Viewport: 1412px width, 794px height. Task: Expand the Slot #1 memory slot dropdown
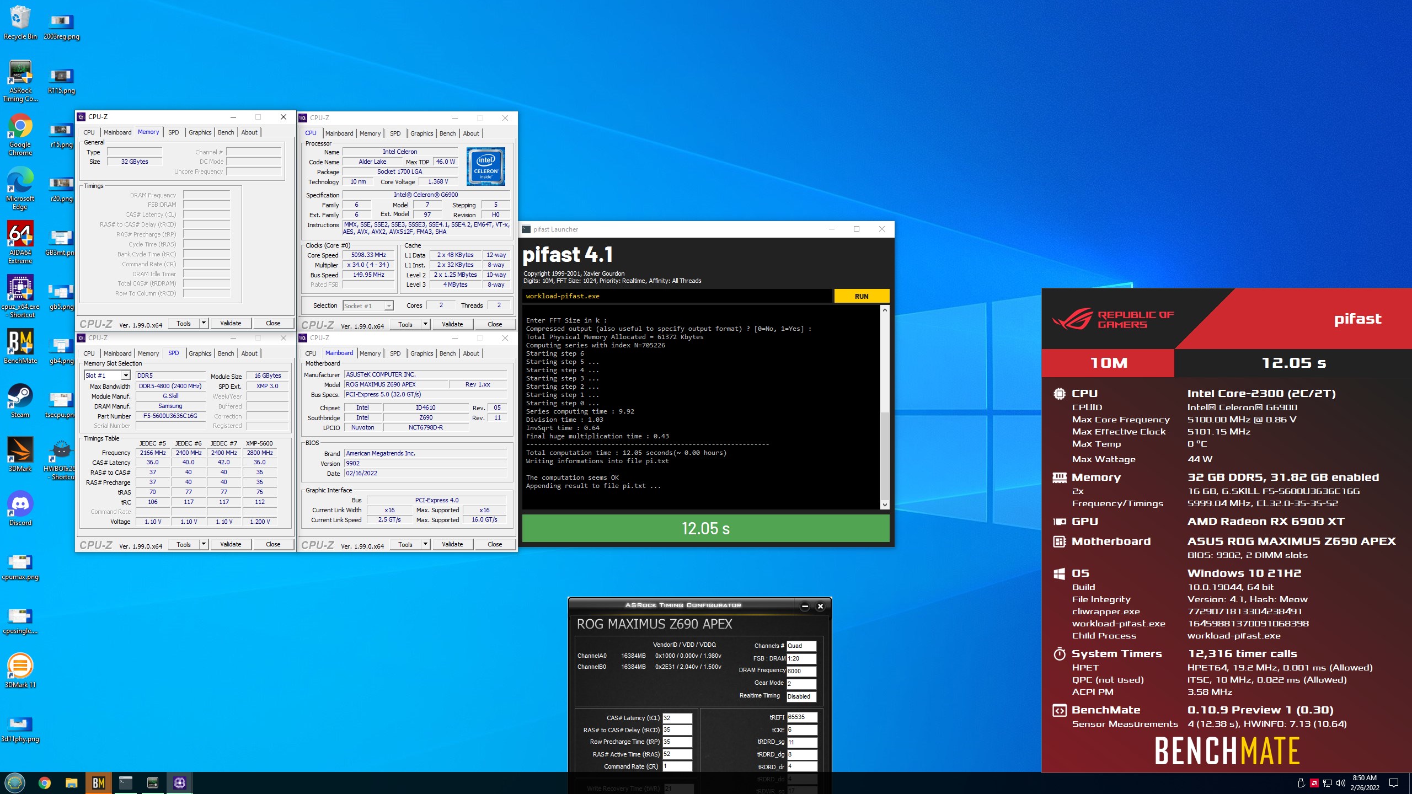126,375
